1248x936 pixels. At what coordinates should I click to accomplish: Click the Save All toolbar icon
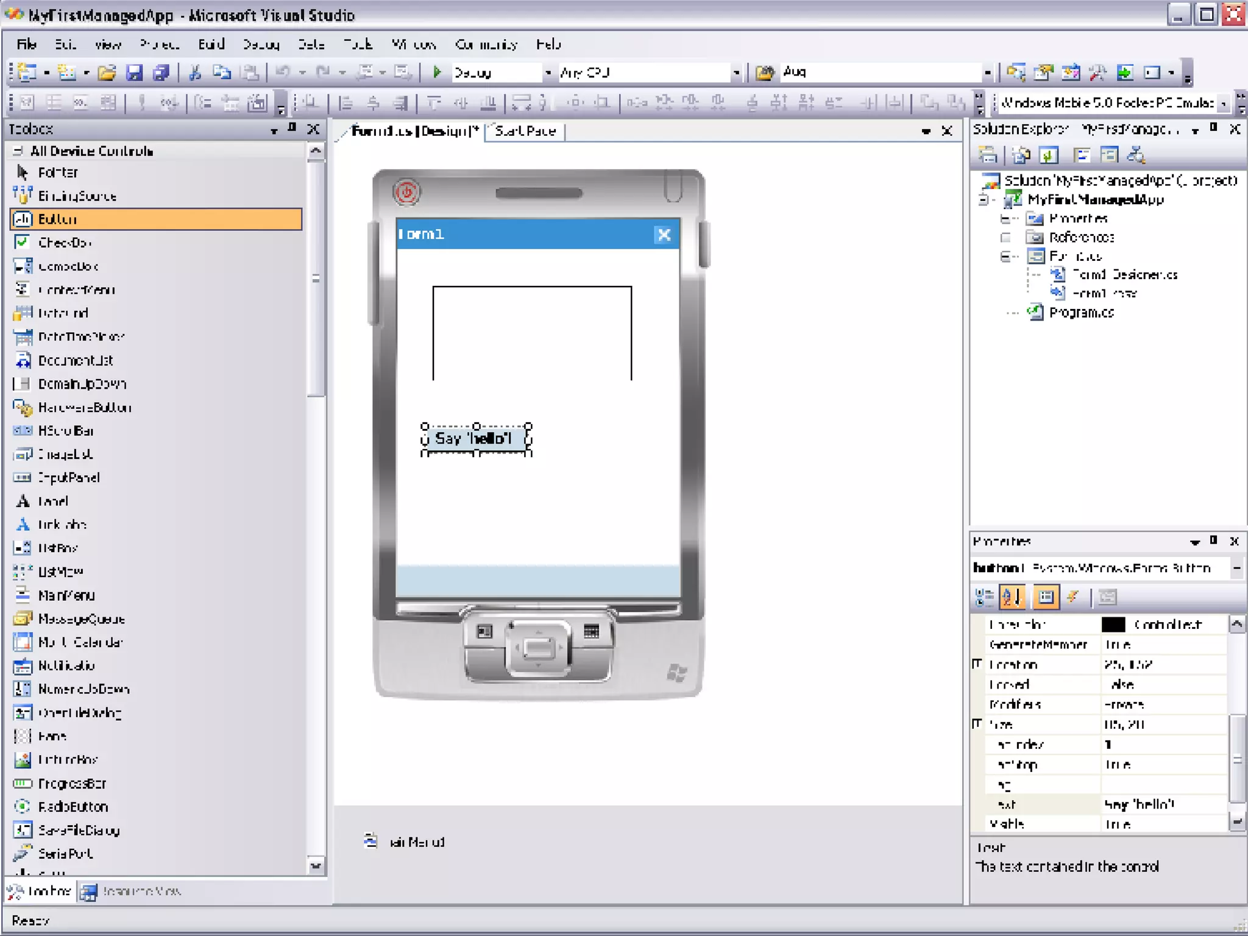coord(161,73)
